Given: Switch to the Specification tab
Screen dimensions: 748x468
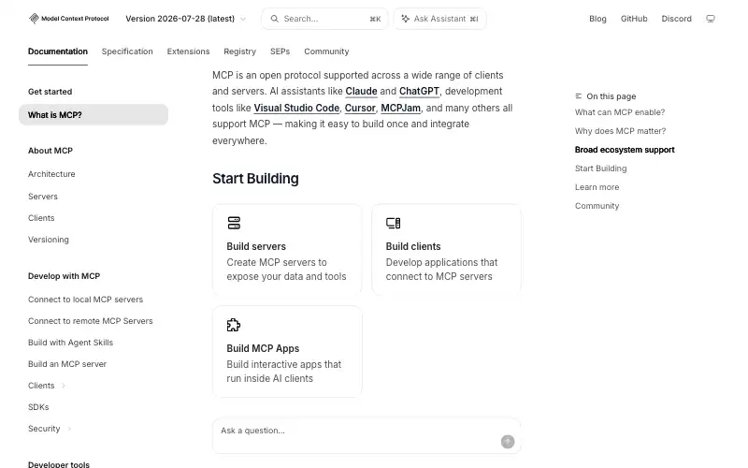Looking at the screenshot, I should click(x=127, y=51).
